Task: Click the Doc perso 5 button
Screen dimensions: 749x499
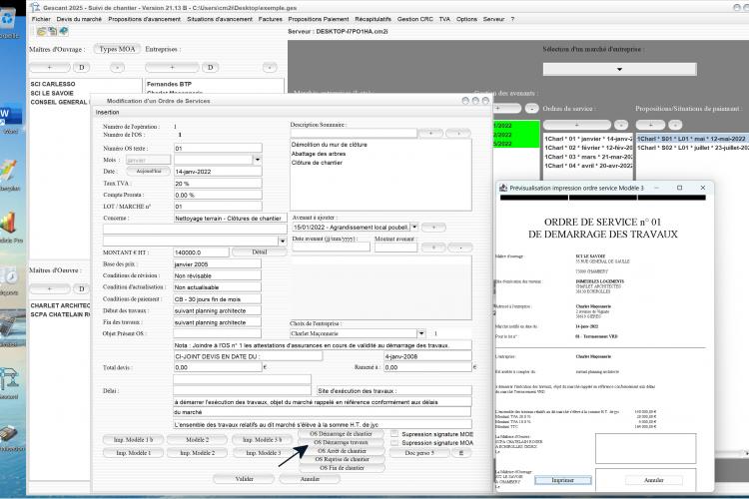Action: [418, 453]
